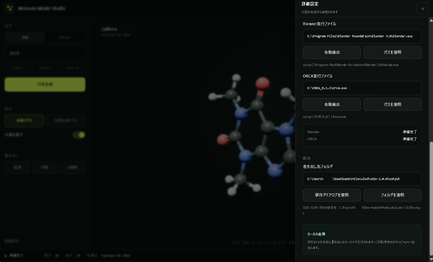Click the Blender row in the status box
The image size is (433, 262).
pyautogui.click(x=362, y=132)
